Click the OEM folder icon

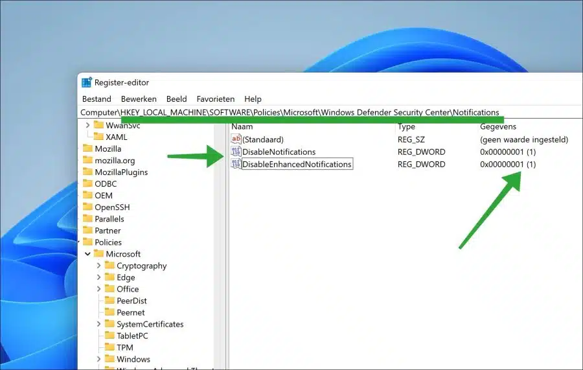87,195
